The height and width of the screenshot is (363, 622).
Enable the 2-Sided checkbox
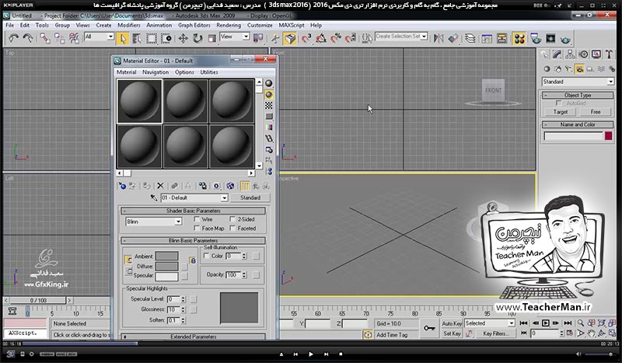[x=232, y=219]
